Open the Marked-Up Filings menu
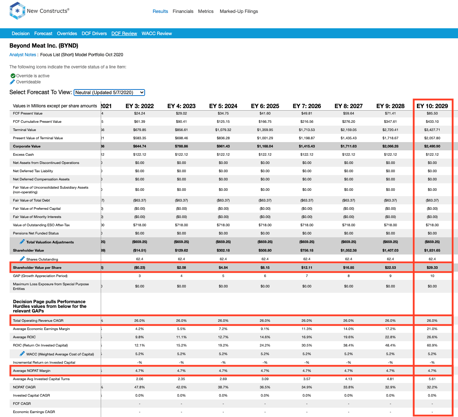This screenshot has height=417, width=458. click(239, 11)
